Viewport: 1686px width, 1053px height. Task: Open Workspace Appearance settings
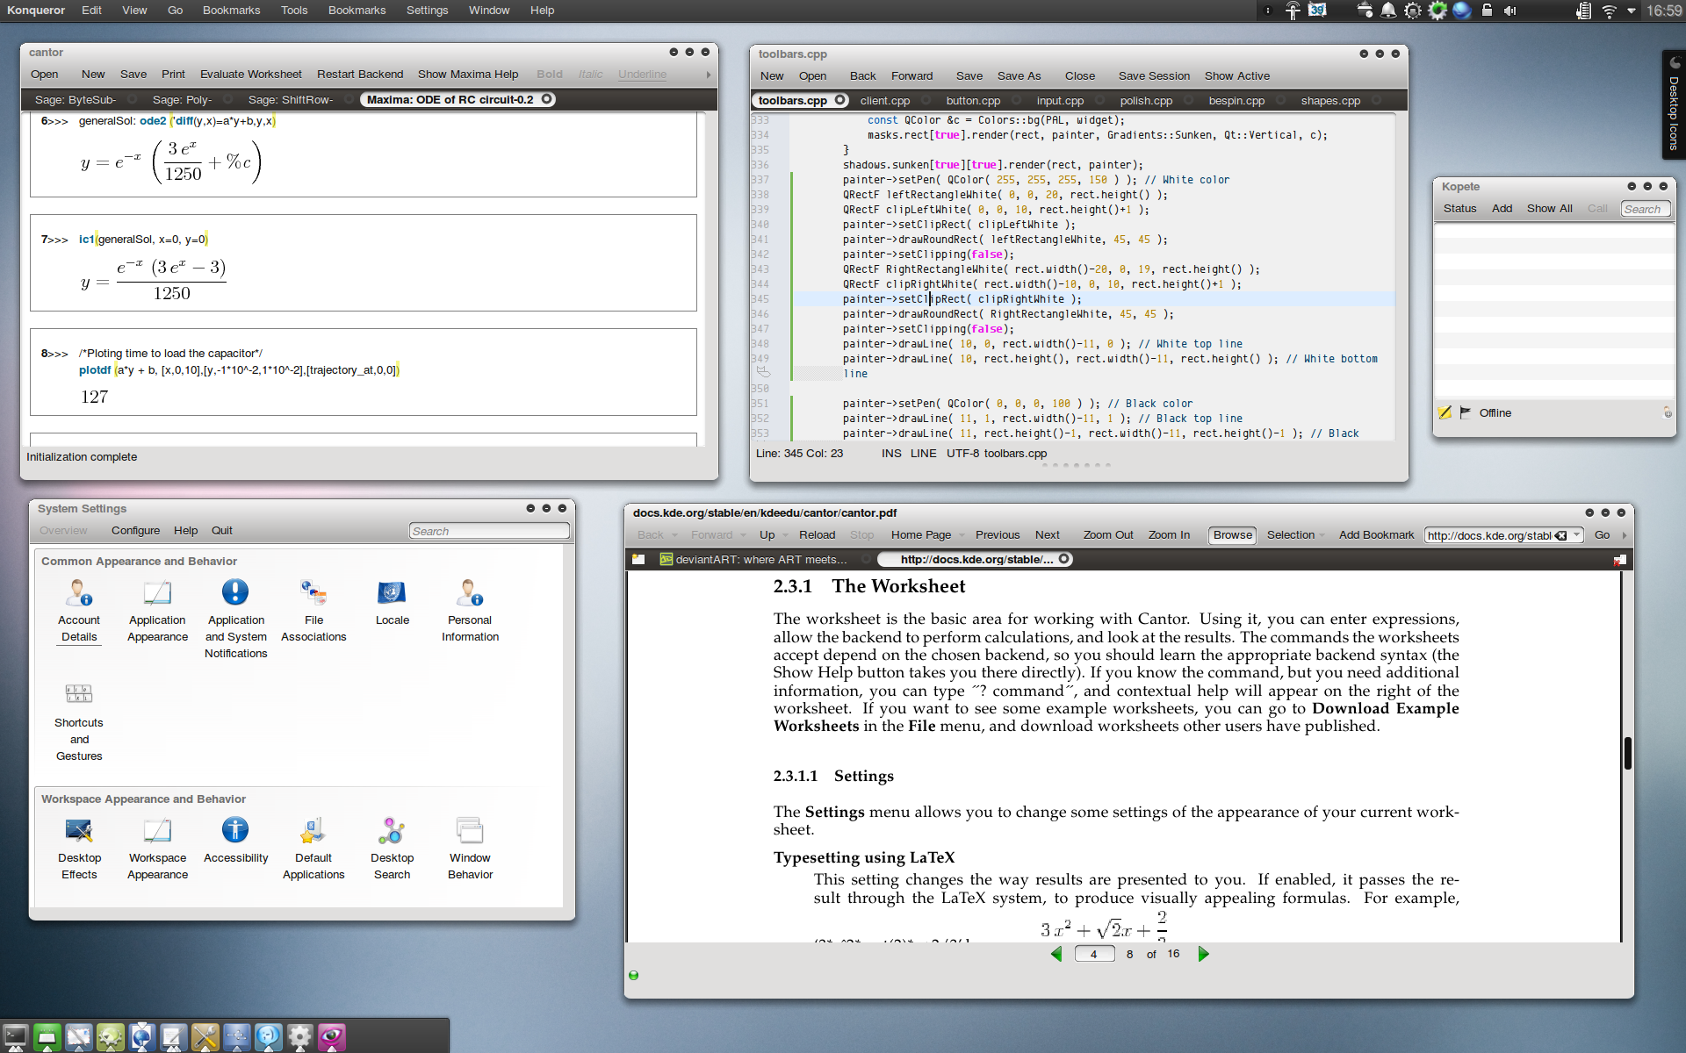pyautogui.click(x=157, y=849)
